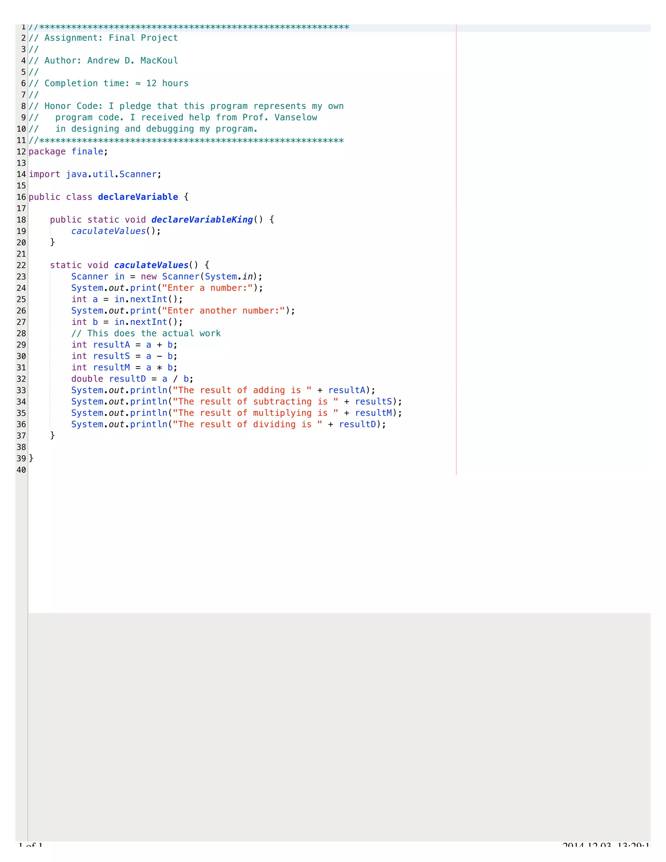Screen dimensions: 666x862
Task: Click the line 'double resultD = a / b;'
Action: (132, 379)
